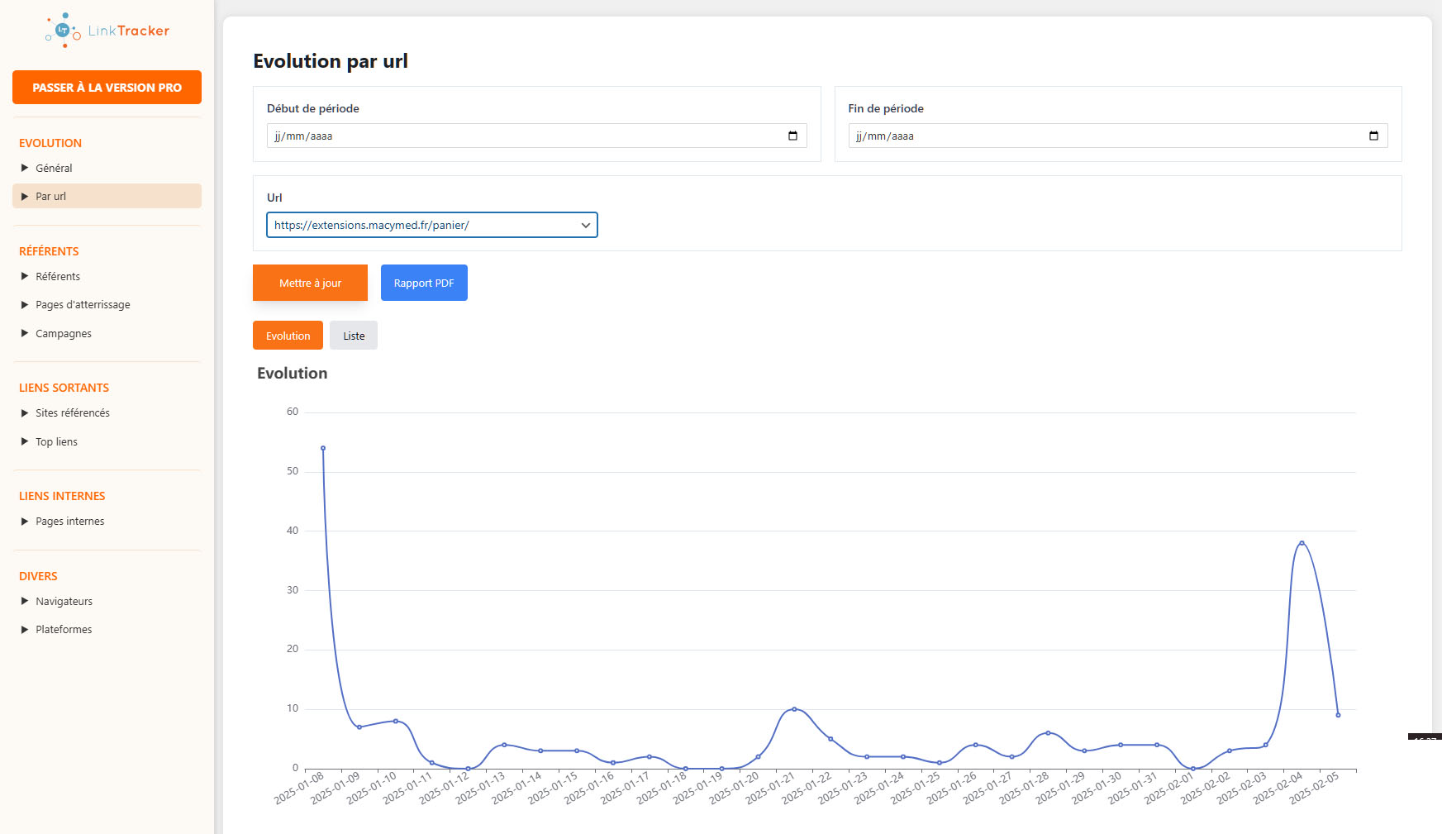Click the DIVERS section heading
The image size is (1442, 834).
click(38, 576)
